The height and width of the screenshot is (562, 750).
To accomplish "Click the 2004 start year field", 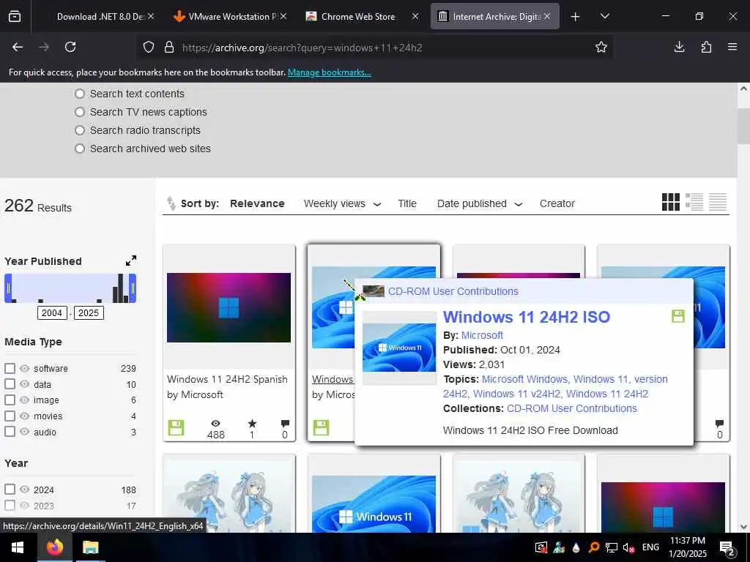I will coord(52,313).
